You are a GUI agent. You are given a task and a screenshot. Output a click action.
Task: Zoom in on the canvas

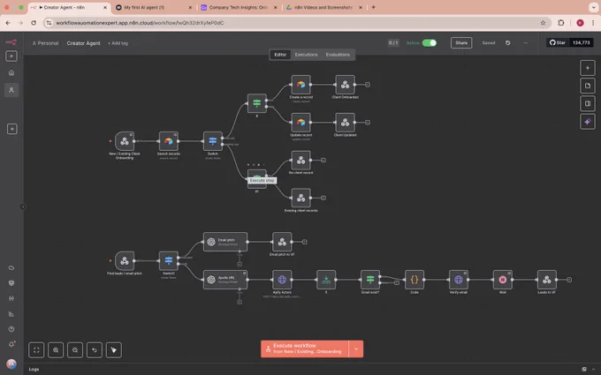click(x=56, y=349)
